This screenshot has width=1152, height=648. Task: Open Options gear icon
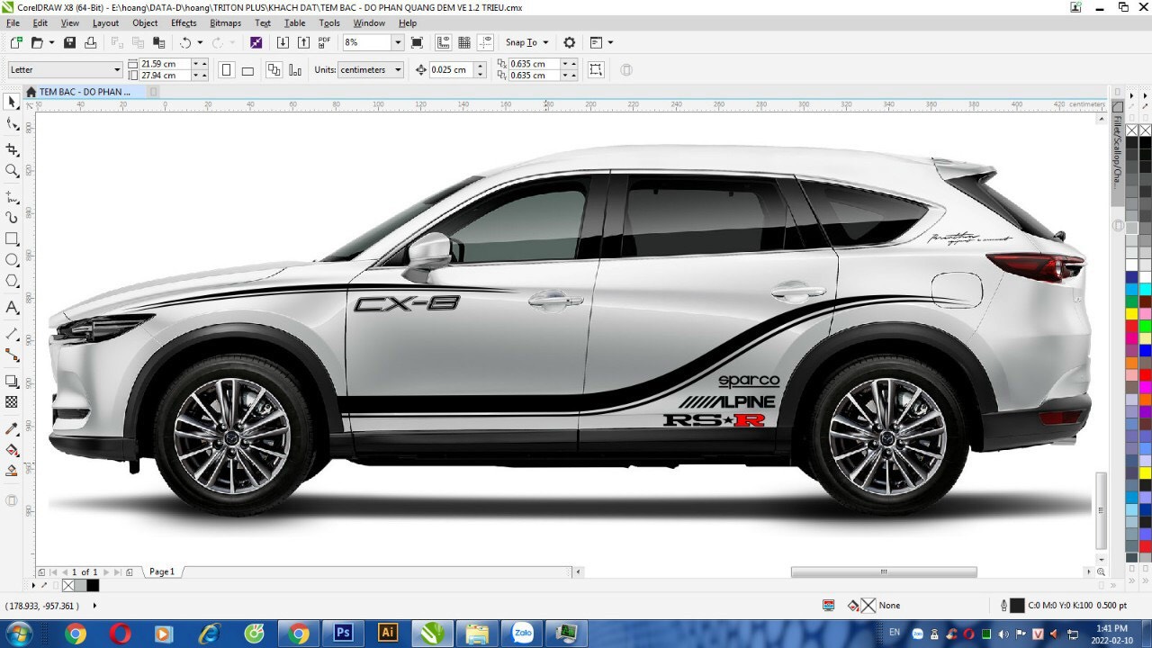[569, 42]
